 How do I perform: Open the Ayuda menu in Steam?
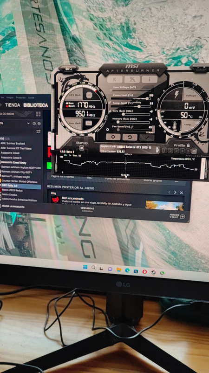[x=31, y=98]
